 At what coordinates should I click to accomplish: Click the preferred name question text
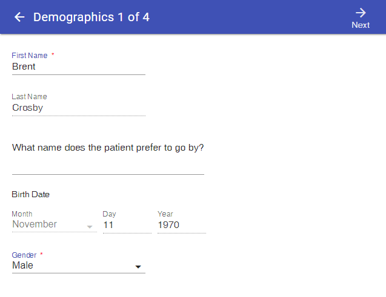pos(108,148)
